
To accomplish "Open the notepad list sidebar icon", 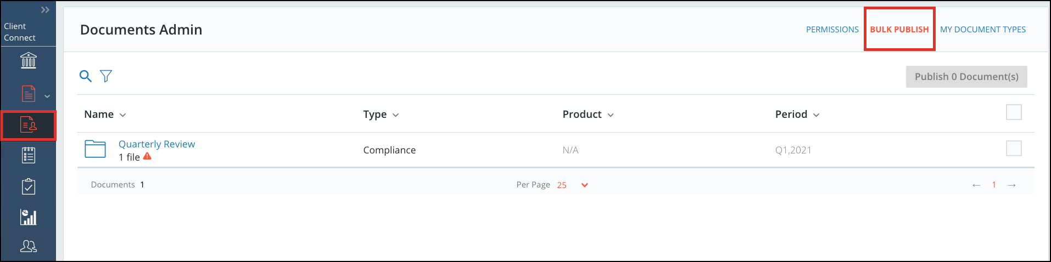I will click(29, 156).
